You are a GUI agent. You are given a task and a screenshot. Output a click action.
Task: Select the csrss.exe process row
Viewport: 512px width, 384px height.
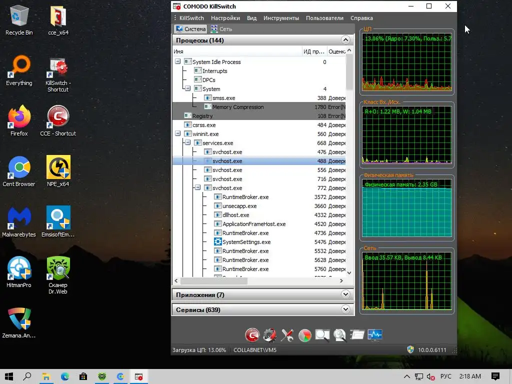pyautogui.click(x=259, y=124)
